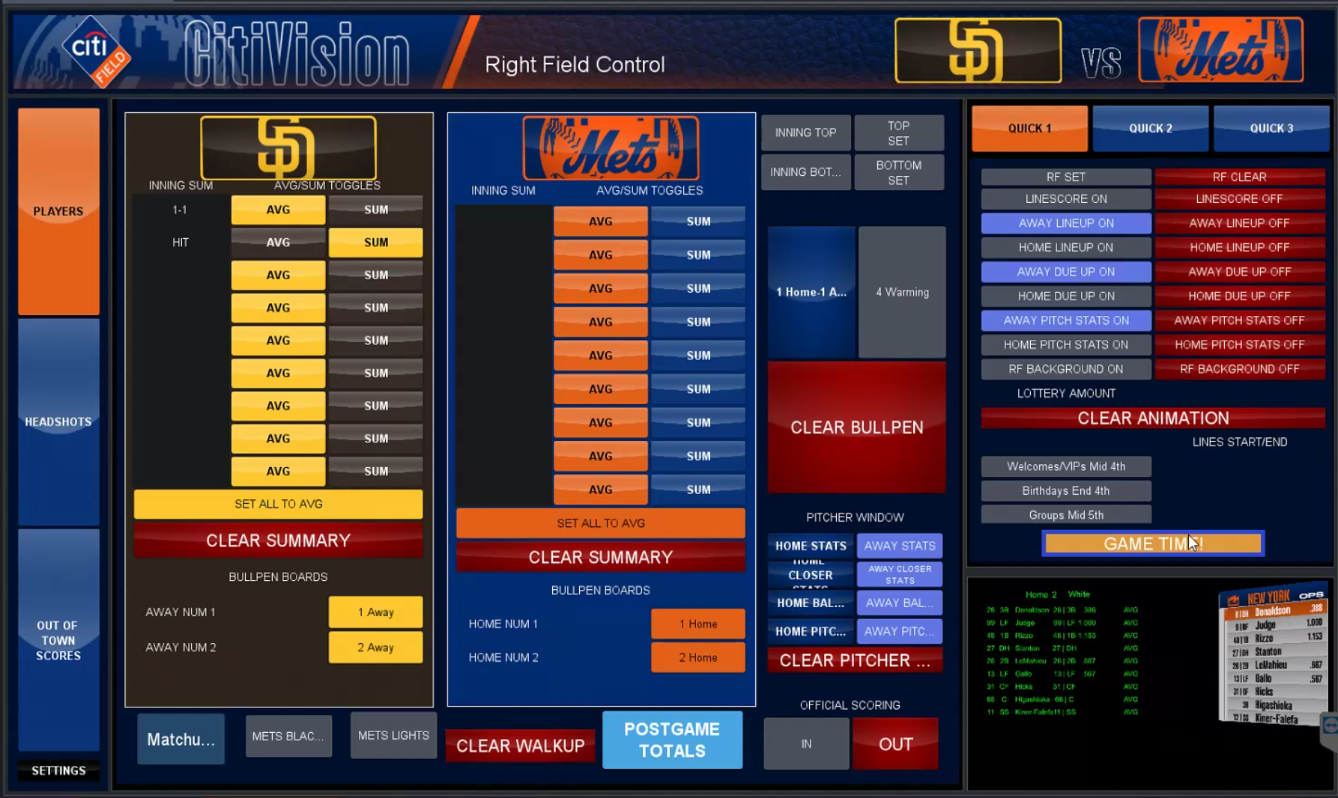Screen dimensions: 1338x798
Task: Open the QUICK 3 tab
Action: click(x=1271, y=129)
